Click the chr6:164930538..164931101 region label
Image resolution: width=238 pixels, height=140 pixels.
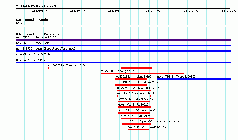pyautogui.click(x=36, y=6)
